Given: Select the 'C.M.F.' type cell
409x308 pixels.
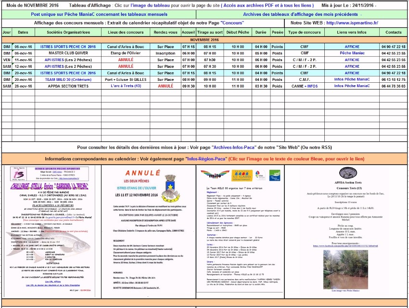Looking at the screenshot, I should click(305, 79).
